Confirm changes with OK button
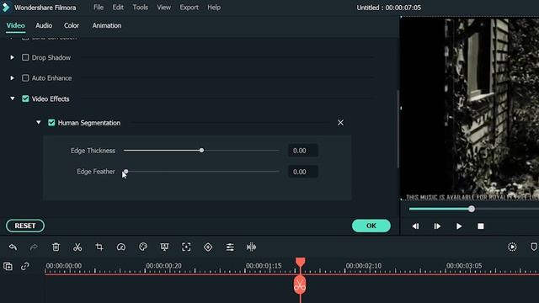 [x=371, y=226]
